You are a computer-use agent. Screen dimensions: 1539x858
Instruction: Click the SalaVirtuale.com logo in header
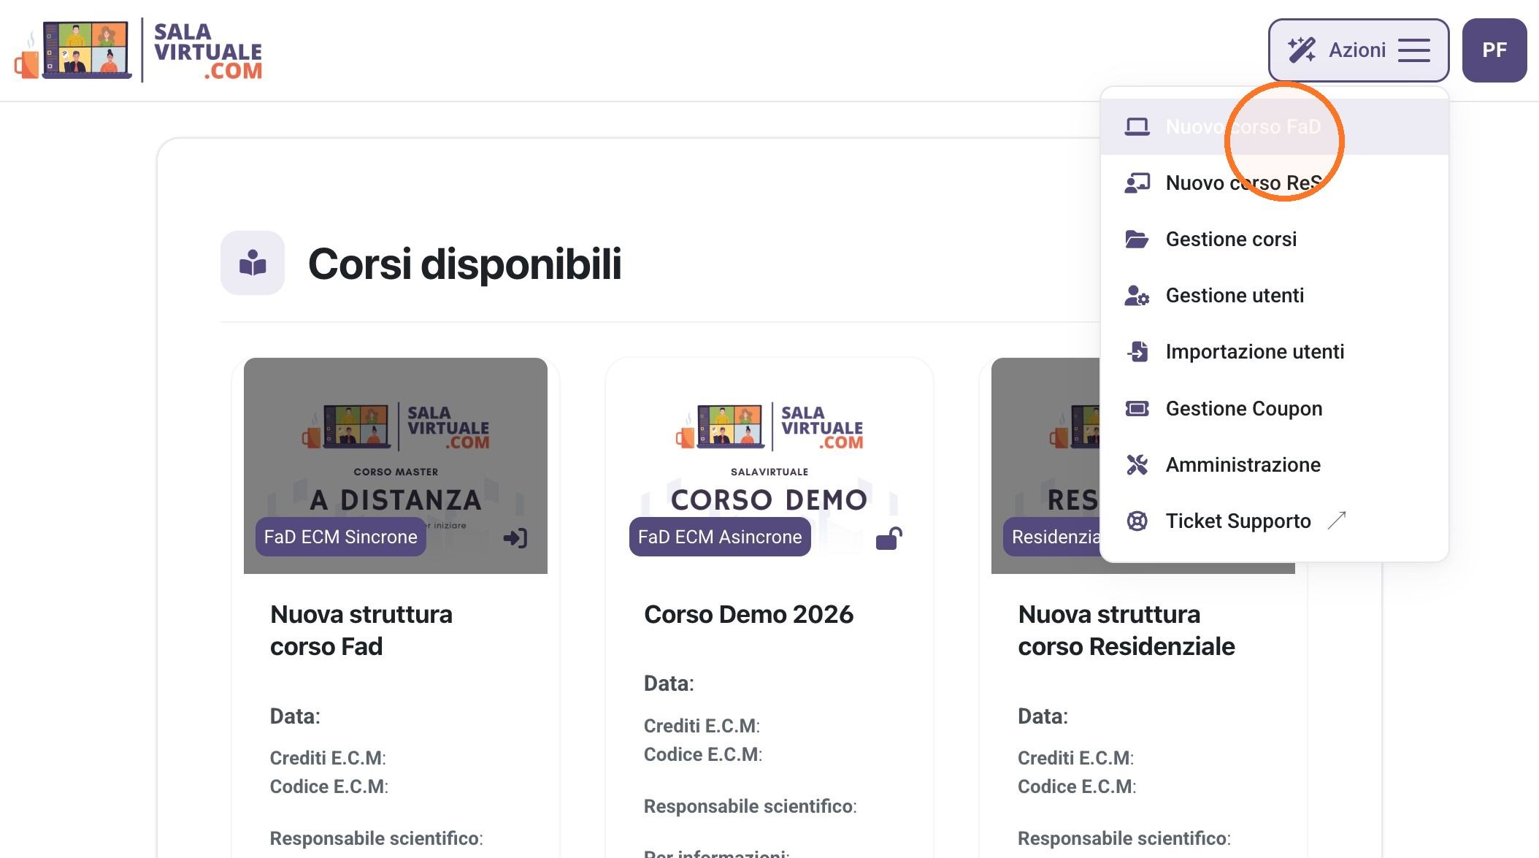(x=138, y=50)
